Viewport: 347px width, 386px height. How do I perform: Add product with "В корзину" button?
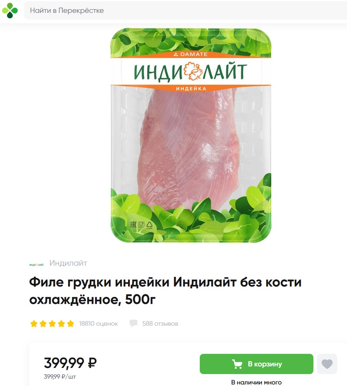coord(256,364)
